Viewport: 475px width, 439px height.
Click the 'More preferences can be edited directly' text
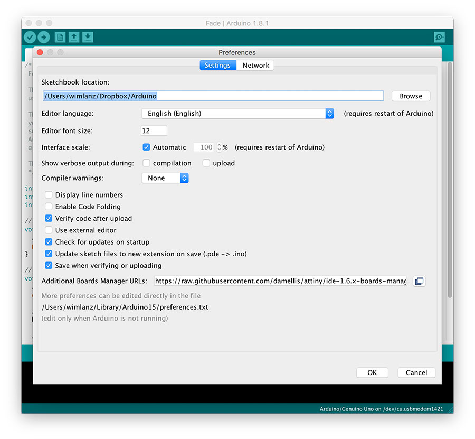121,296
